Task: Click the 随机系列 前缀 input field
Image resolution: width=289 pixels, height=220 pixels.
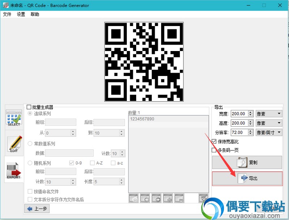Action: [61, 172]
